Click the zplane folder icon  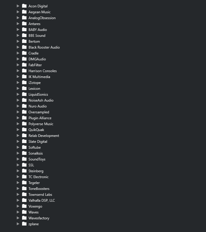pyautogui.click(x=24, y=224)
